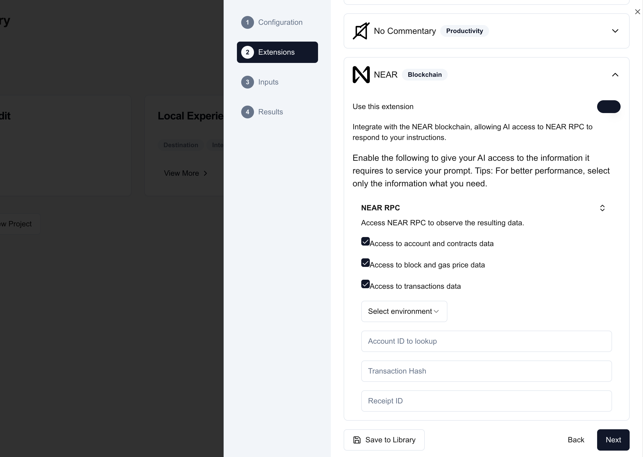Expand the No Commentary extension chevron
Screen dimensions: 643x457
coord(615,31)
